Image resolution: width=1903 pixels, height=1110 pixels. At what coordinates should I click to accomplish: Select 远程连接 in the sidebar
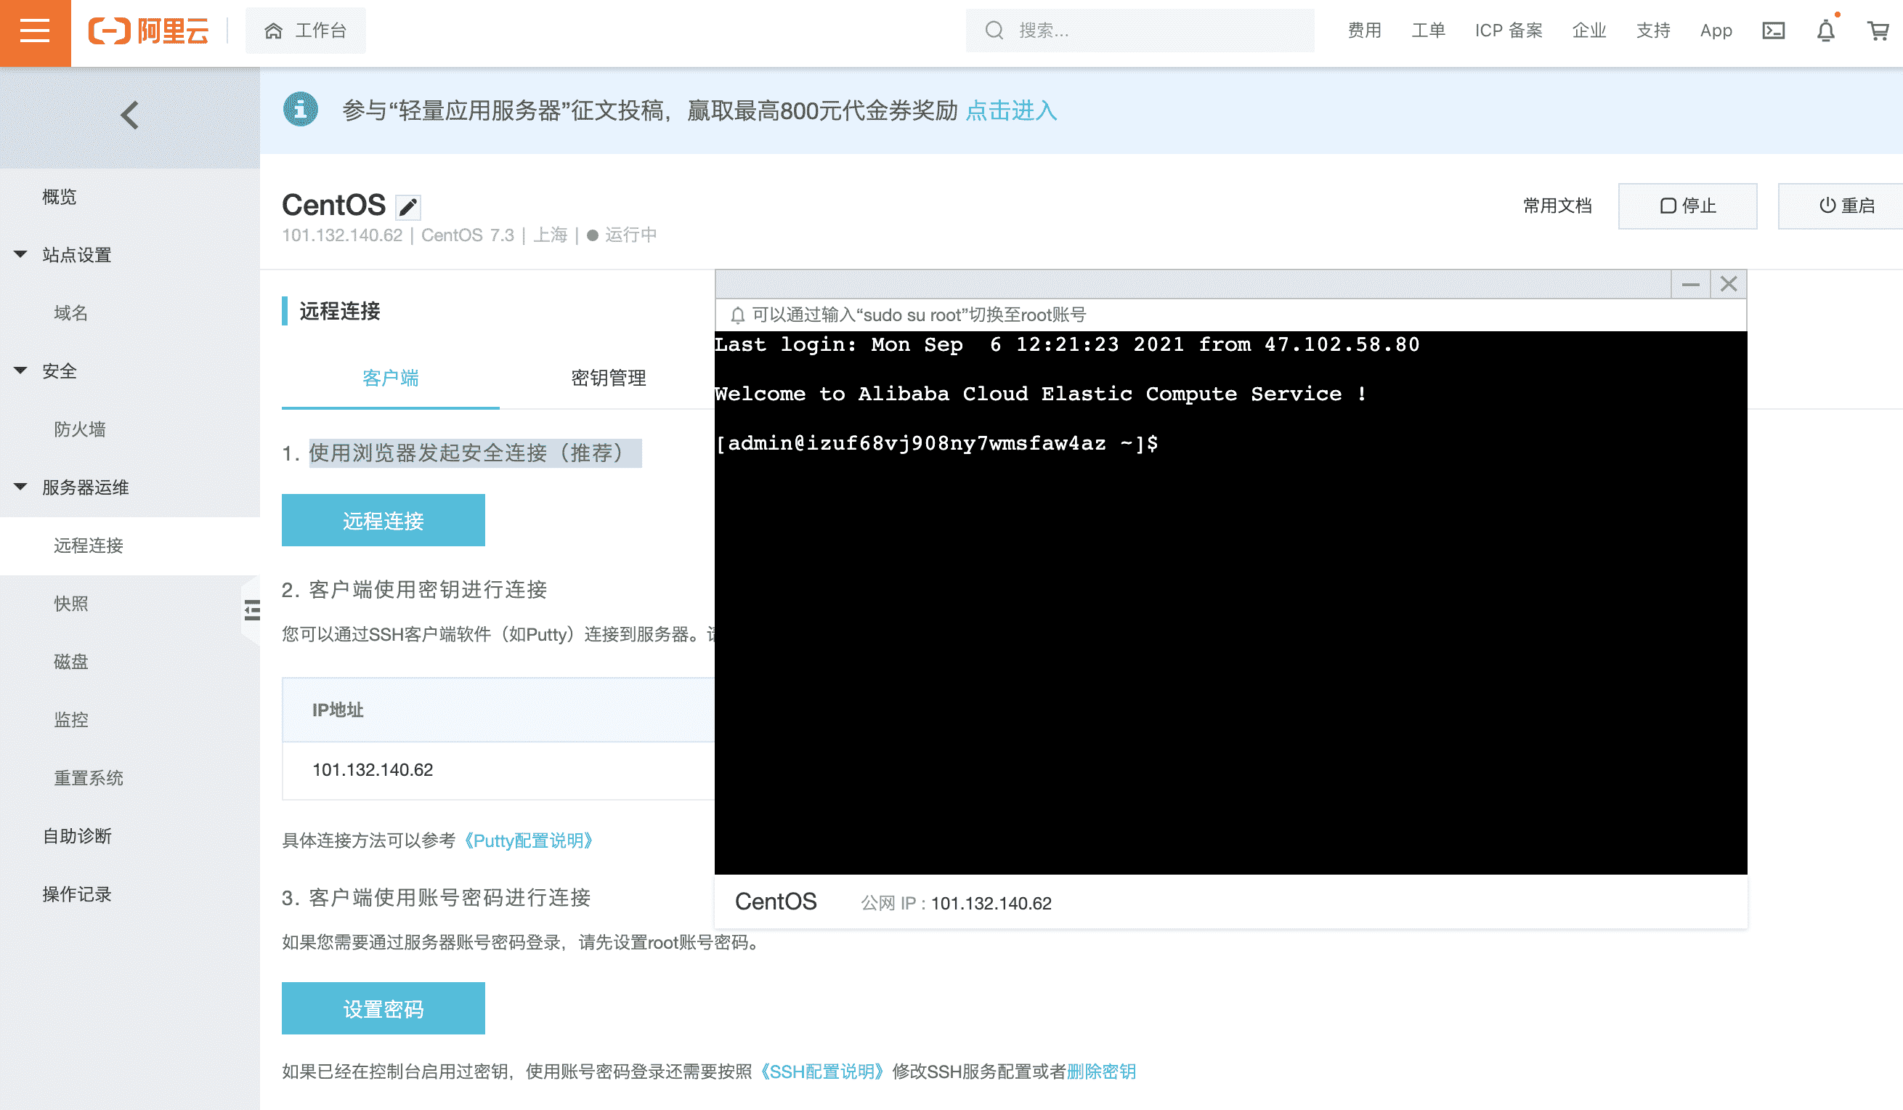click(89, 545)
